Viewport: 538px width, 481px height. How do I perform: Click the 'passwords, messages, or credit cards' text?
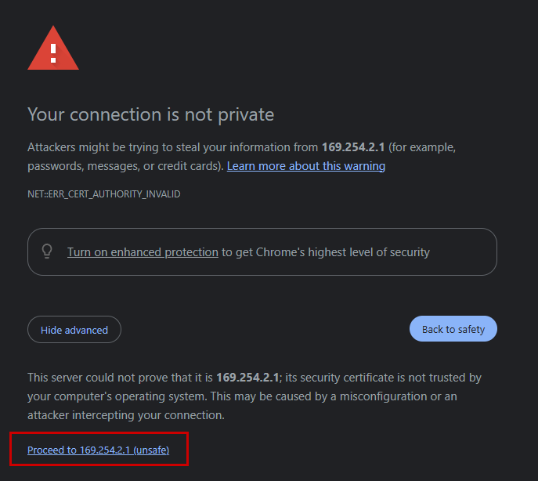(123, 166)
